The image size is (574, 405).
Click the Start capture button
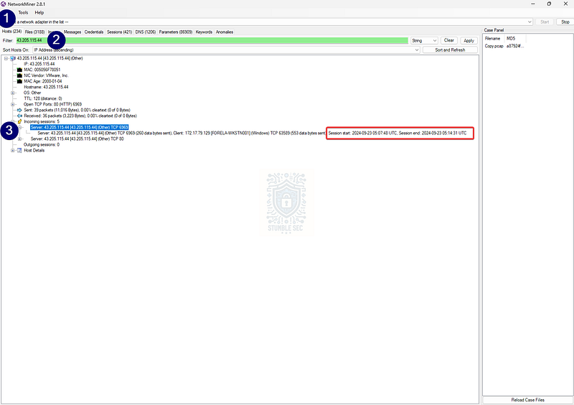545,22
